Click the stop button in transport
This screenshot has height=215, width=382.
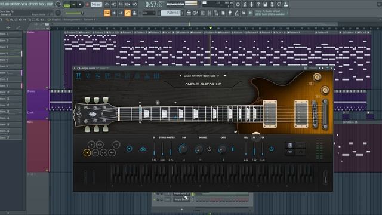[x=80, y=4]
